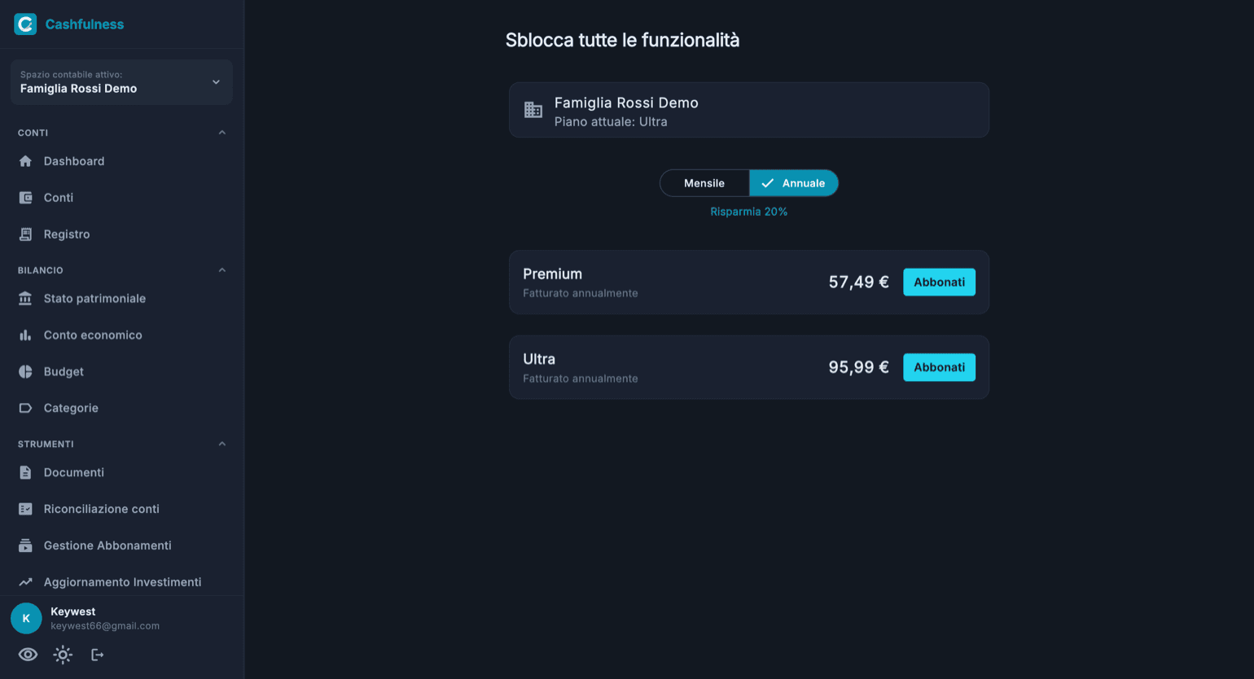
Task: Click the Budget pie chart icon
Action: point(25,372)
